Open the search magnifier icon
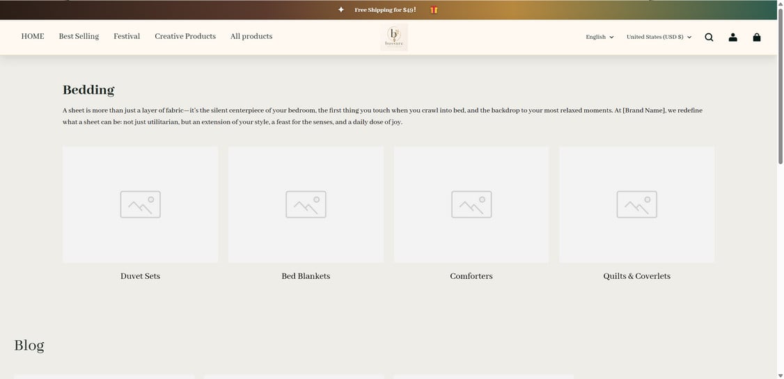 pos(709,37)
